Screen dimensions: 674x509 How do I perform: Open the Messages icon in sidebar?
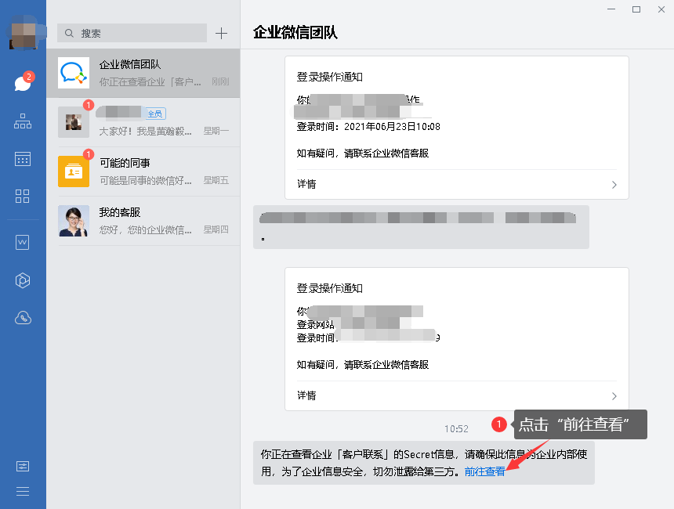tap(23, 82)
